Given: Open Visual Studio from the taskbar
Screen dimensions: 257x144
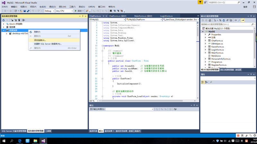Looking at the screenshot, I should coord(43,140).
